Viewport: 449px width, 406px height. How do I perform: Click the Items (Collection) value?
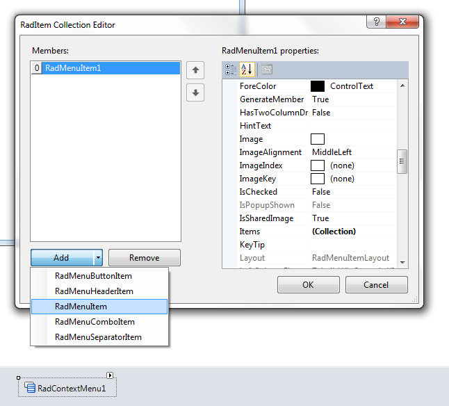[334, 232]
